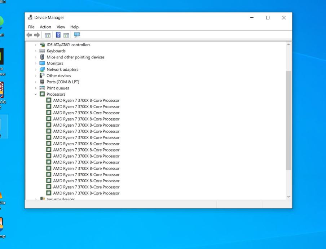Click the mouse icon beside Mice and other pointing devices
The image size is (326, 249).
(x=42, y=57)
